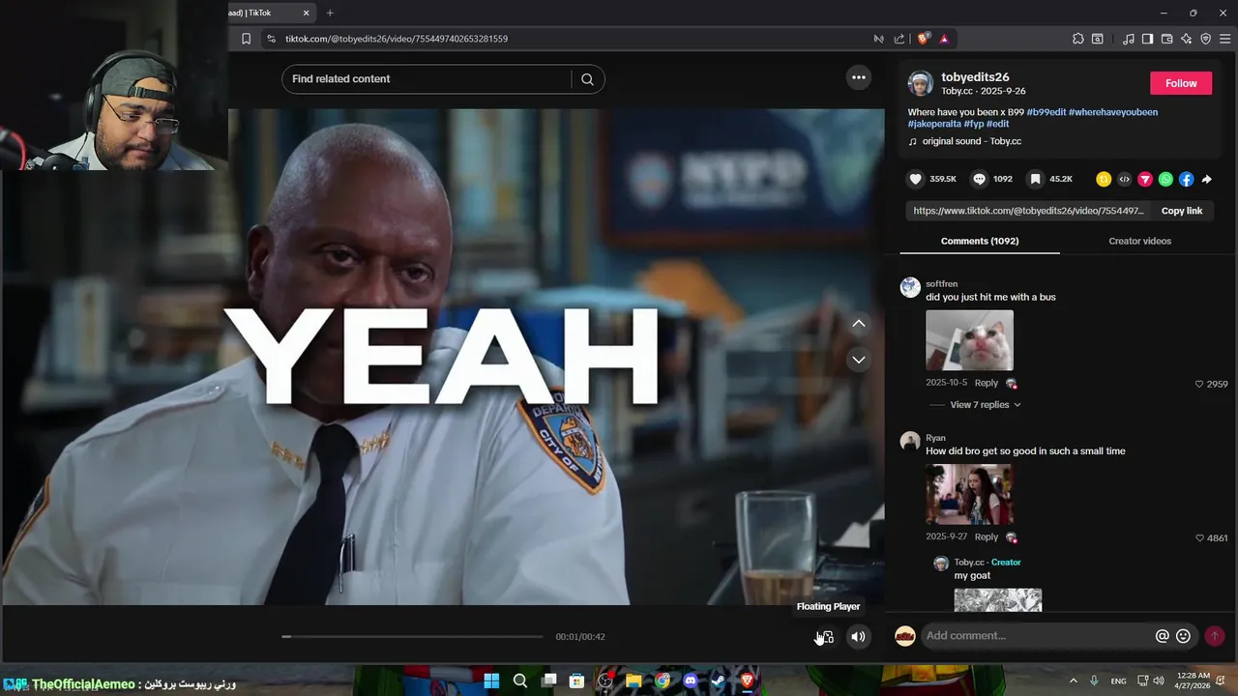Focus the Add comment field
The height and width of the screenshot is (696, 1238).
(x=1035, y=635)
